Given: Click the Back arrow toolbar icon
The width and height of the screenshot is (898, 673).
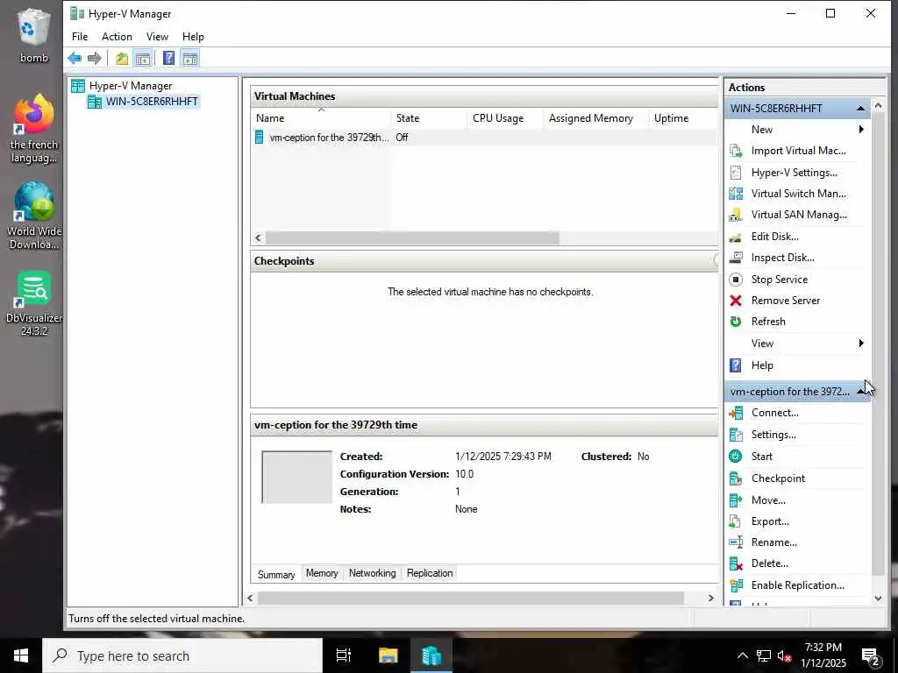Looking at the screenshot, I should [x=75, y=59].
